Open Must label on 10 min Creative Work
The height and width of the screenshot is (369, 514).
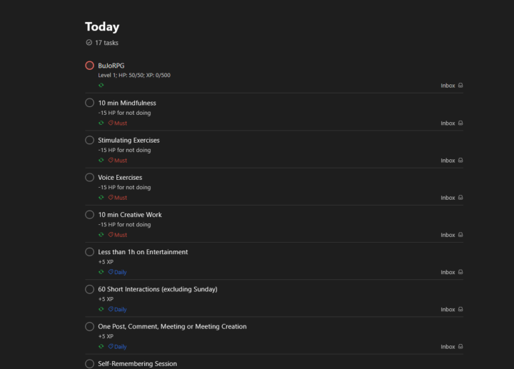pyautogui.click(x=118, y=235)
